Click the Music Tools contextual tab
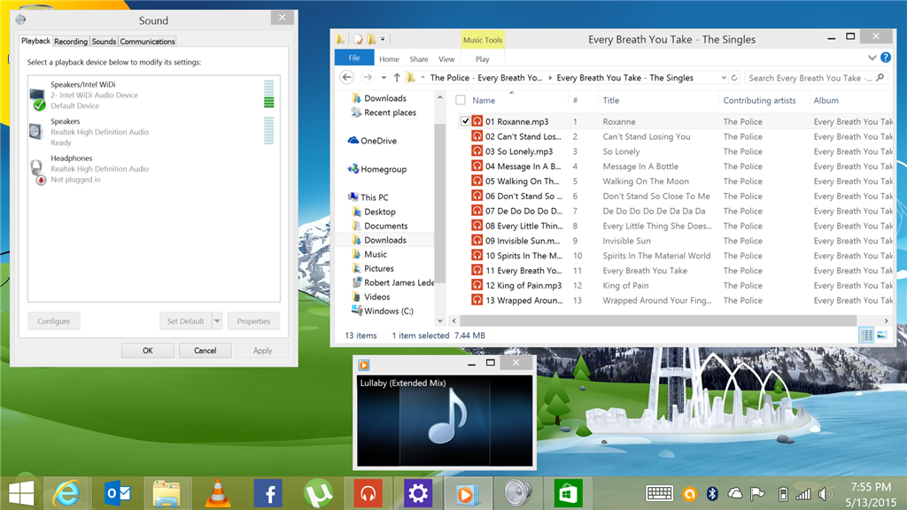 [x=483, y=40]
